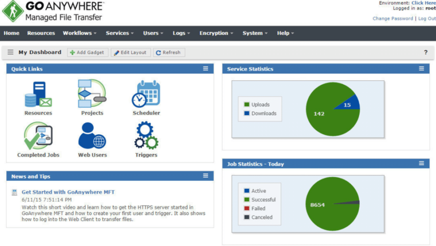Click the Refresh button on the dashboard toolbar
The width and height of the screenshot is (436, 246).
[169, 52]
